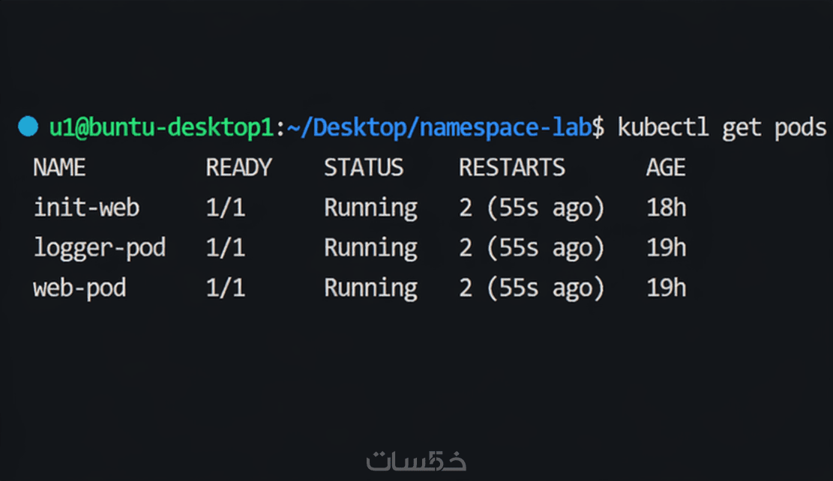
Task: Click the init-web pod name
Action: [x=86, y=207]
